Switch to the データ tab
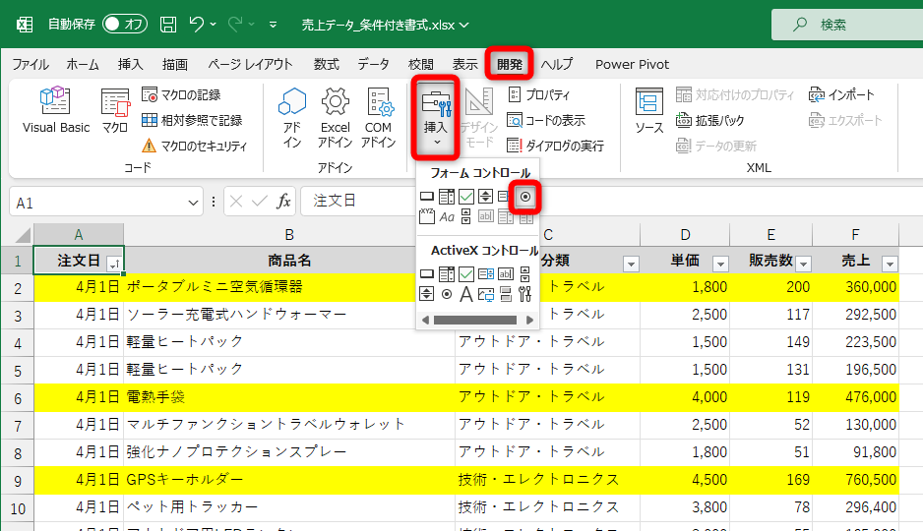This screenshot has height=531, width=923. [x=373, y=64]
